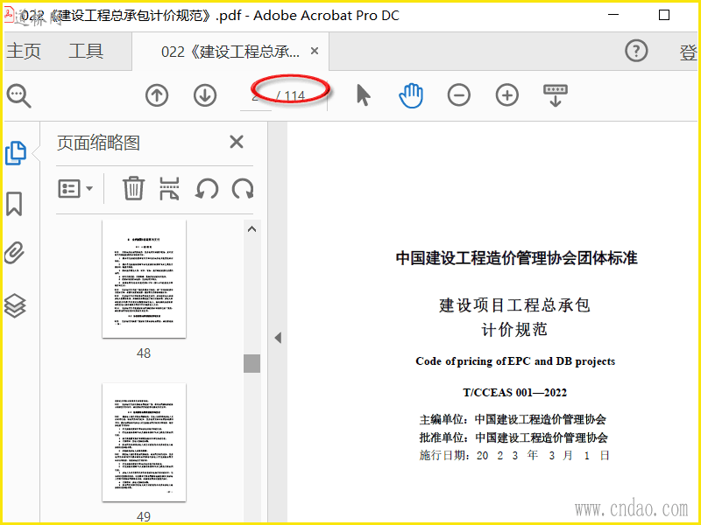Viewport: 701px width, 525px height.
Task: Select the 022《建设工程总承... document tab
Action: click(230, 52)
